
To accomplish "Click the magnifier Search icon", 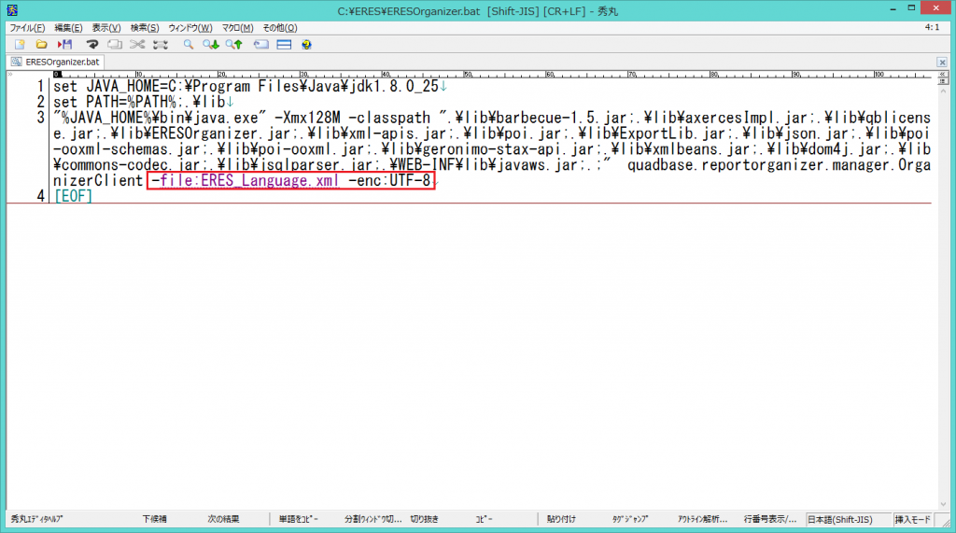I will pyautogui.click(x=188, y=44).
